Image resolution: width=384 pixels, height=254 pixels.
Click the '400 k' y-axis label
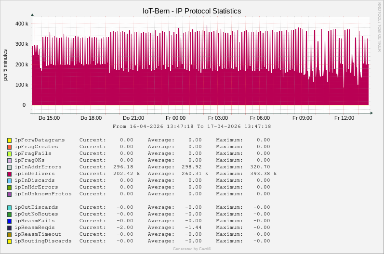pyautogui.click(x=22, y=24)
